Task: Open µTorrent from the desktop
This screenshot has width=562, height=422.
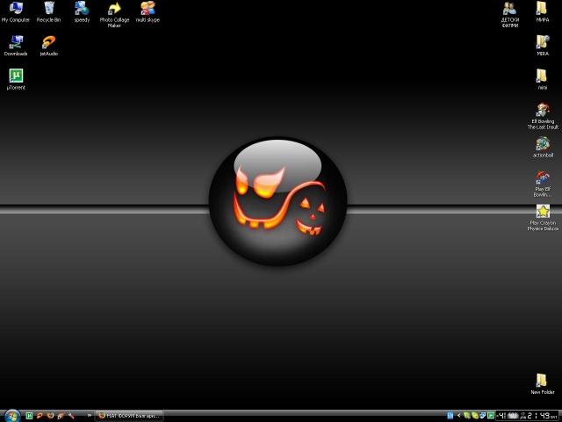Action: (x=15, y=76)
